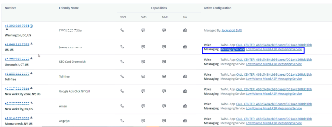
Task: Open the CALL_CENTER TwiML App link in Toll-free row
Action: [274, 74]
